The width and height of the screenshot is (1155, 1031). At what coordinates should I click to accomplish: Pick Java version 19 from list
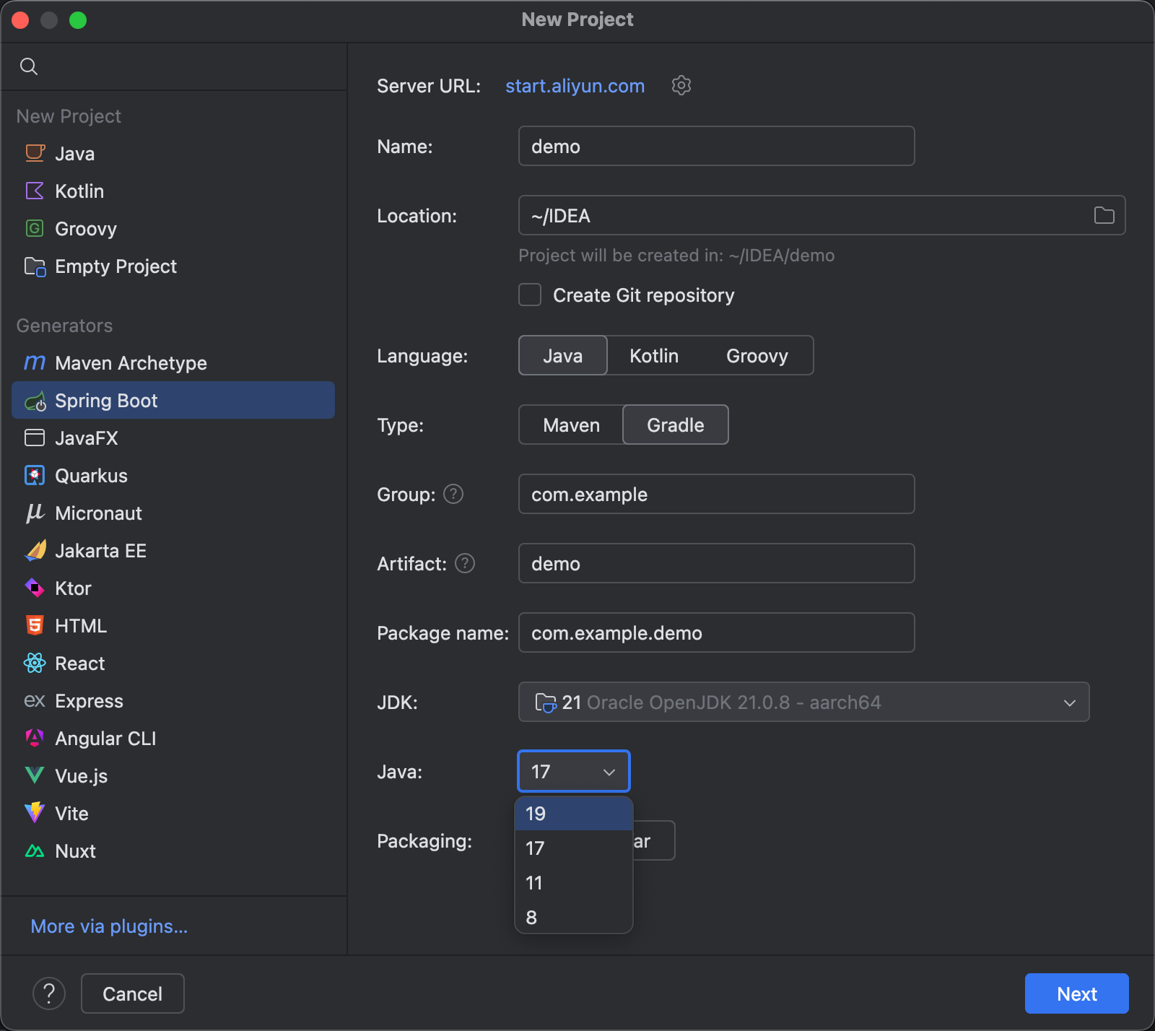574,814
